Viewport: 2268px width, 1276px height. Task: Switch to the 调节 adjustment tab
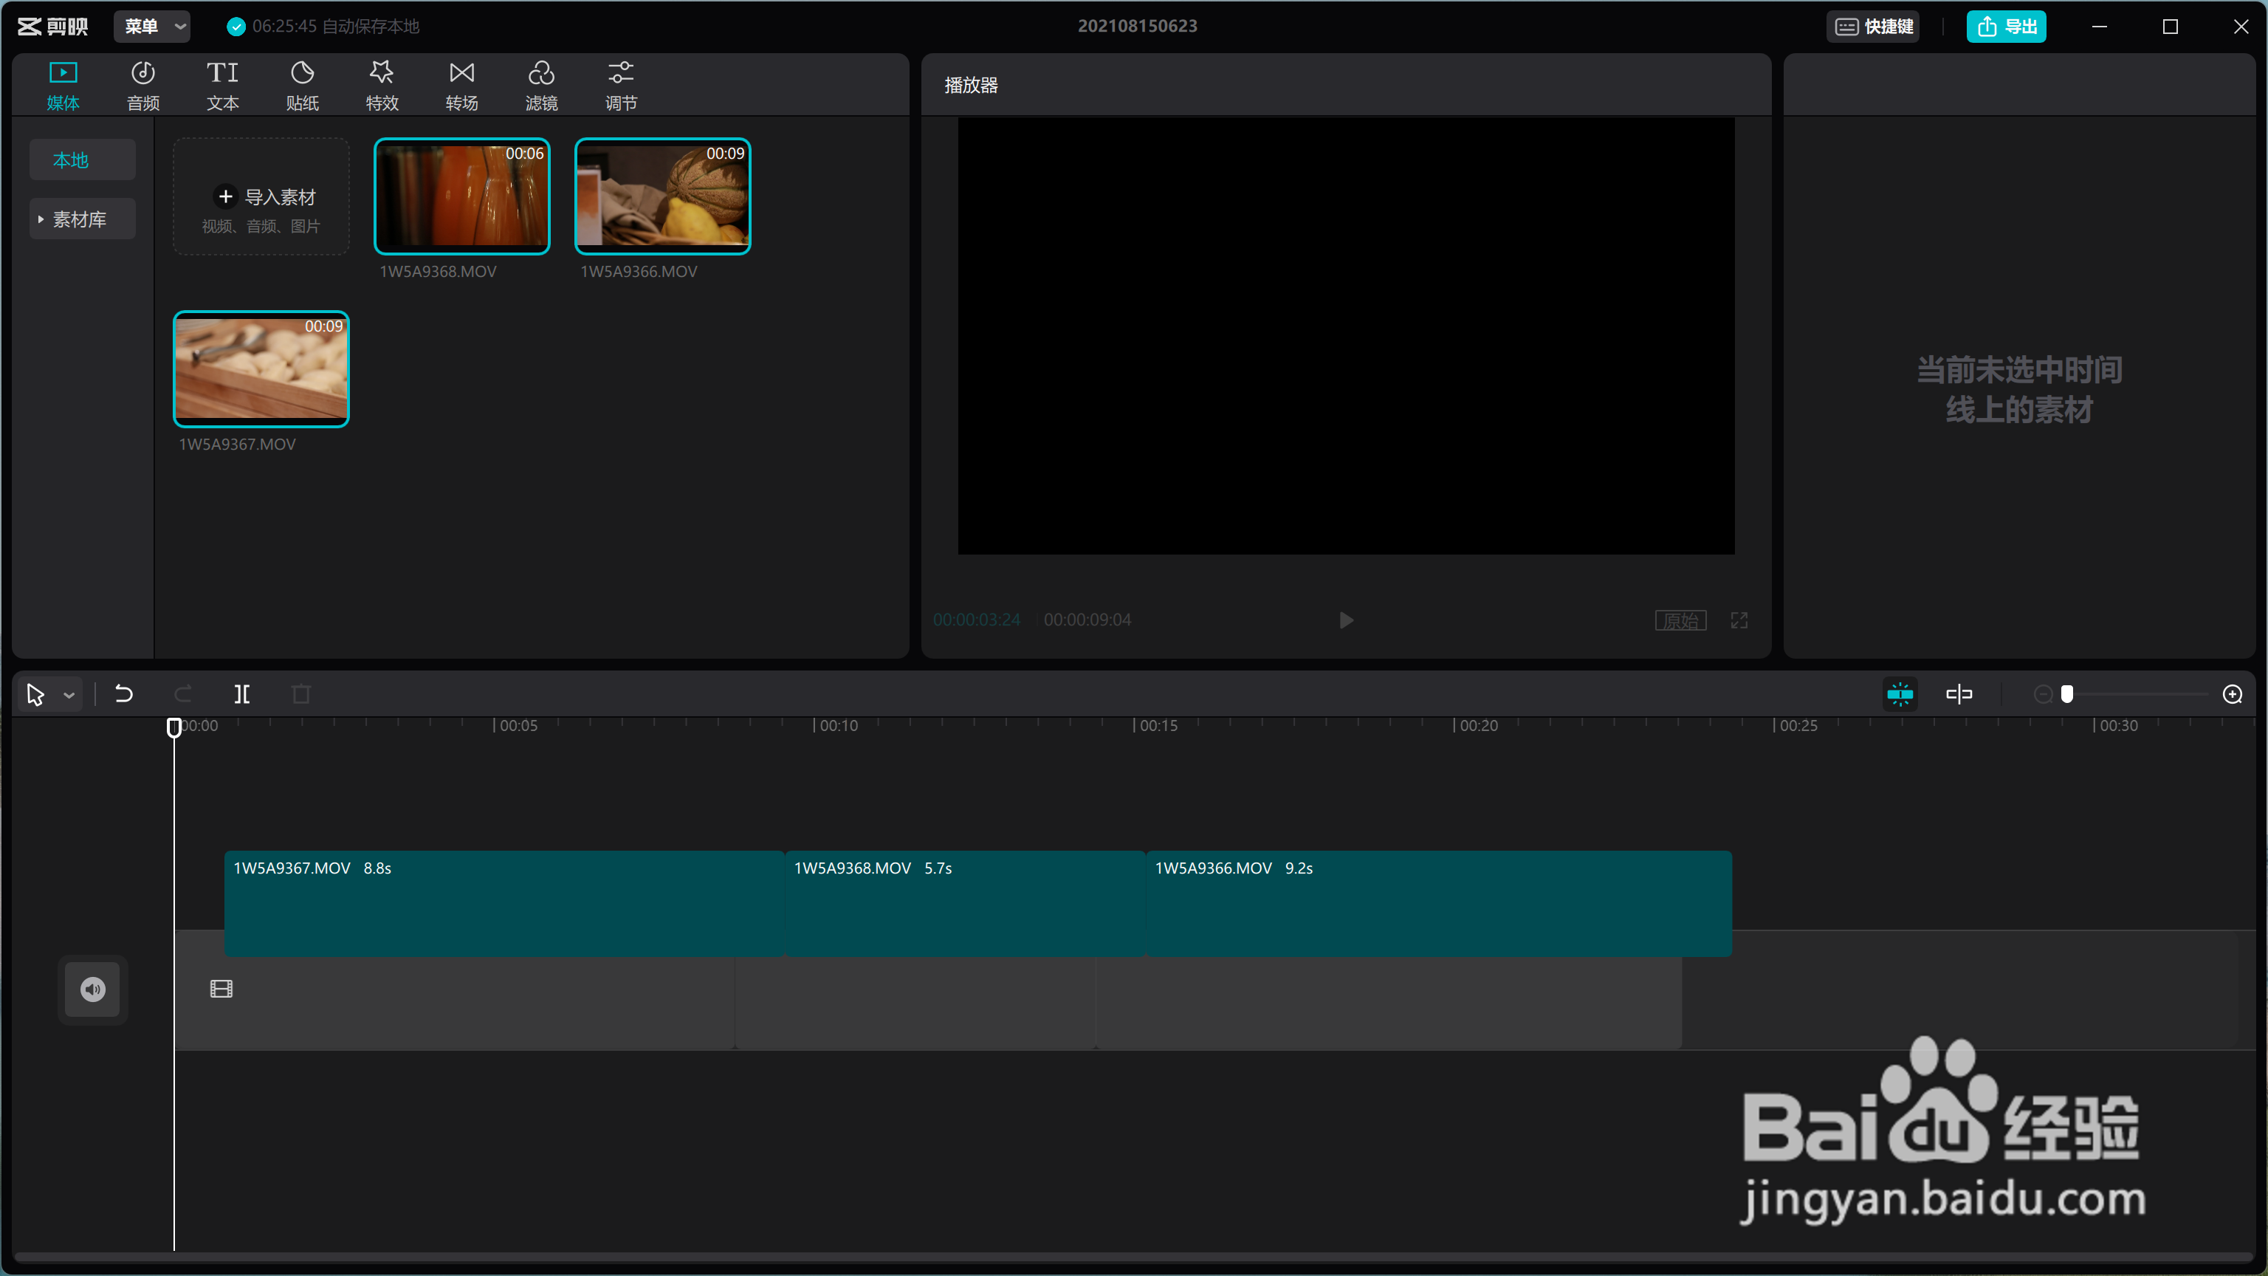[x=621, y=86]
